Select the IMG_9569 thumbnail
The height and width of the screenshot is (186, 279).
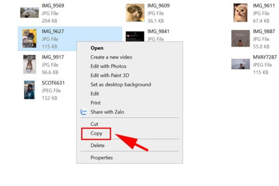pos(30,13)
